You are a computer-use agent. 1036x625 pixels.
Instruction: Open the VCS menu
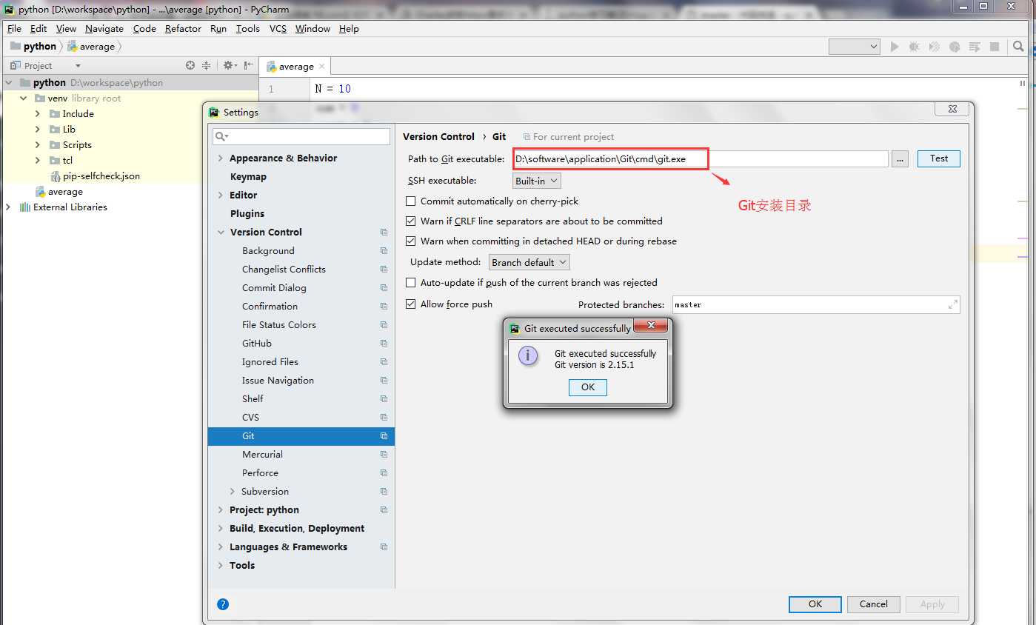[x=278, y=29]
